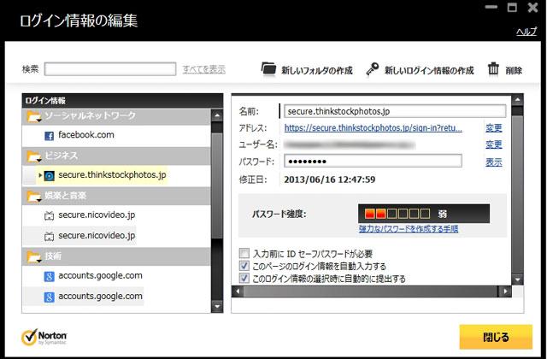Select facebook.com in login list

coord(85,135)
